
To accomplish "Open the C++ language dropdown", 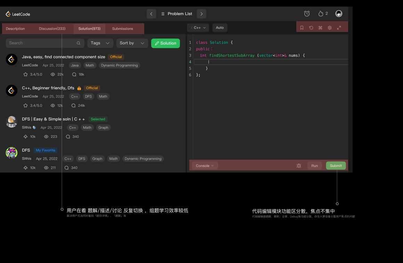I will [198, 28].
